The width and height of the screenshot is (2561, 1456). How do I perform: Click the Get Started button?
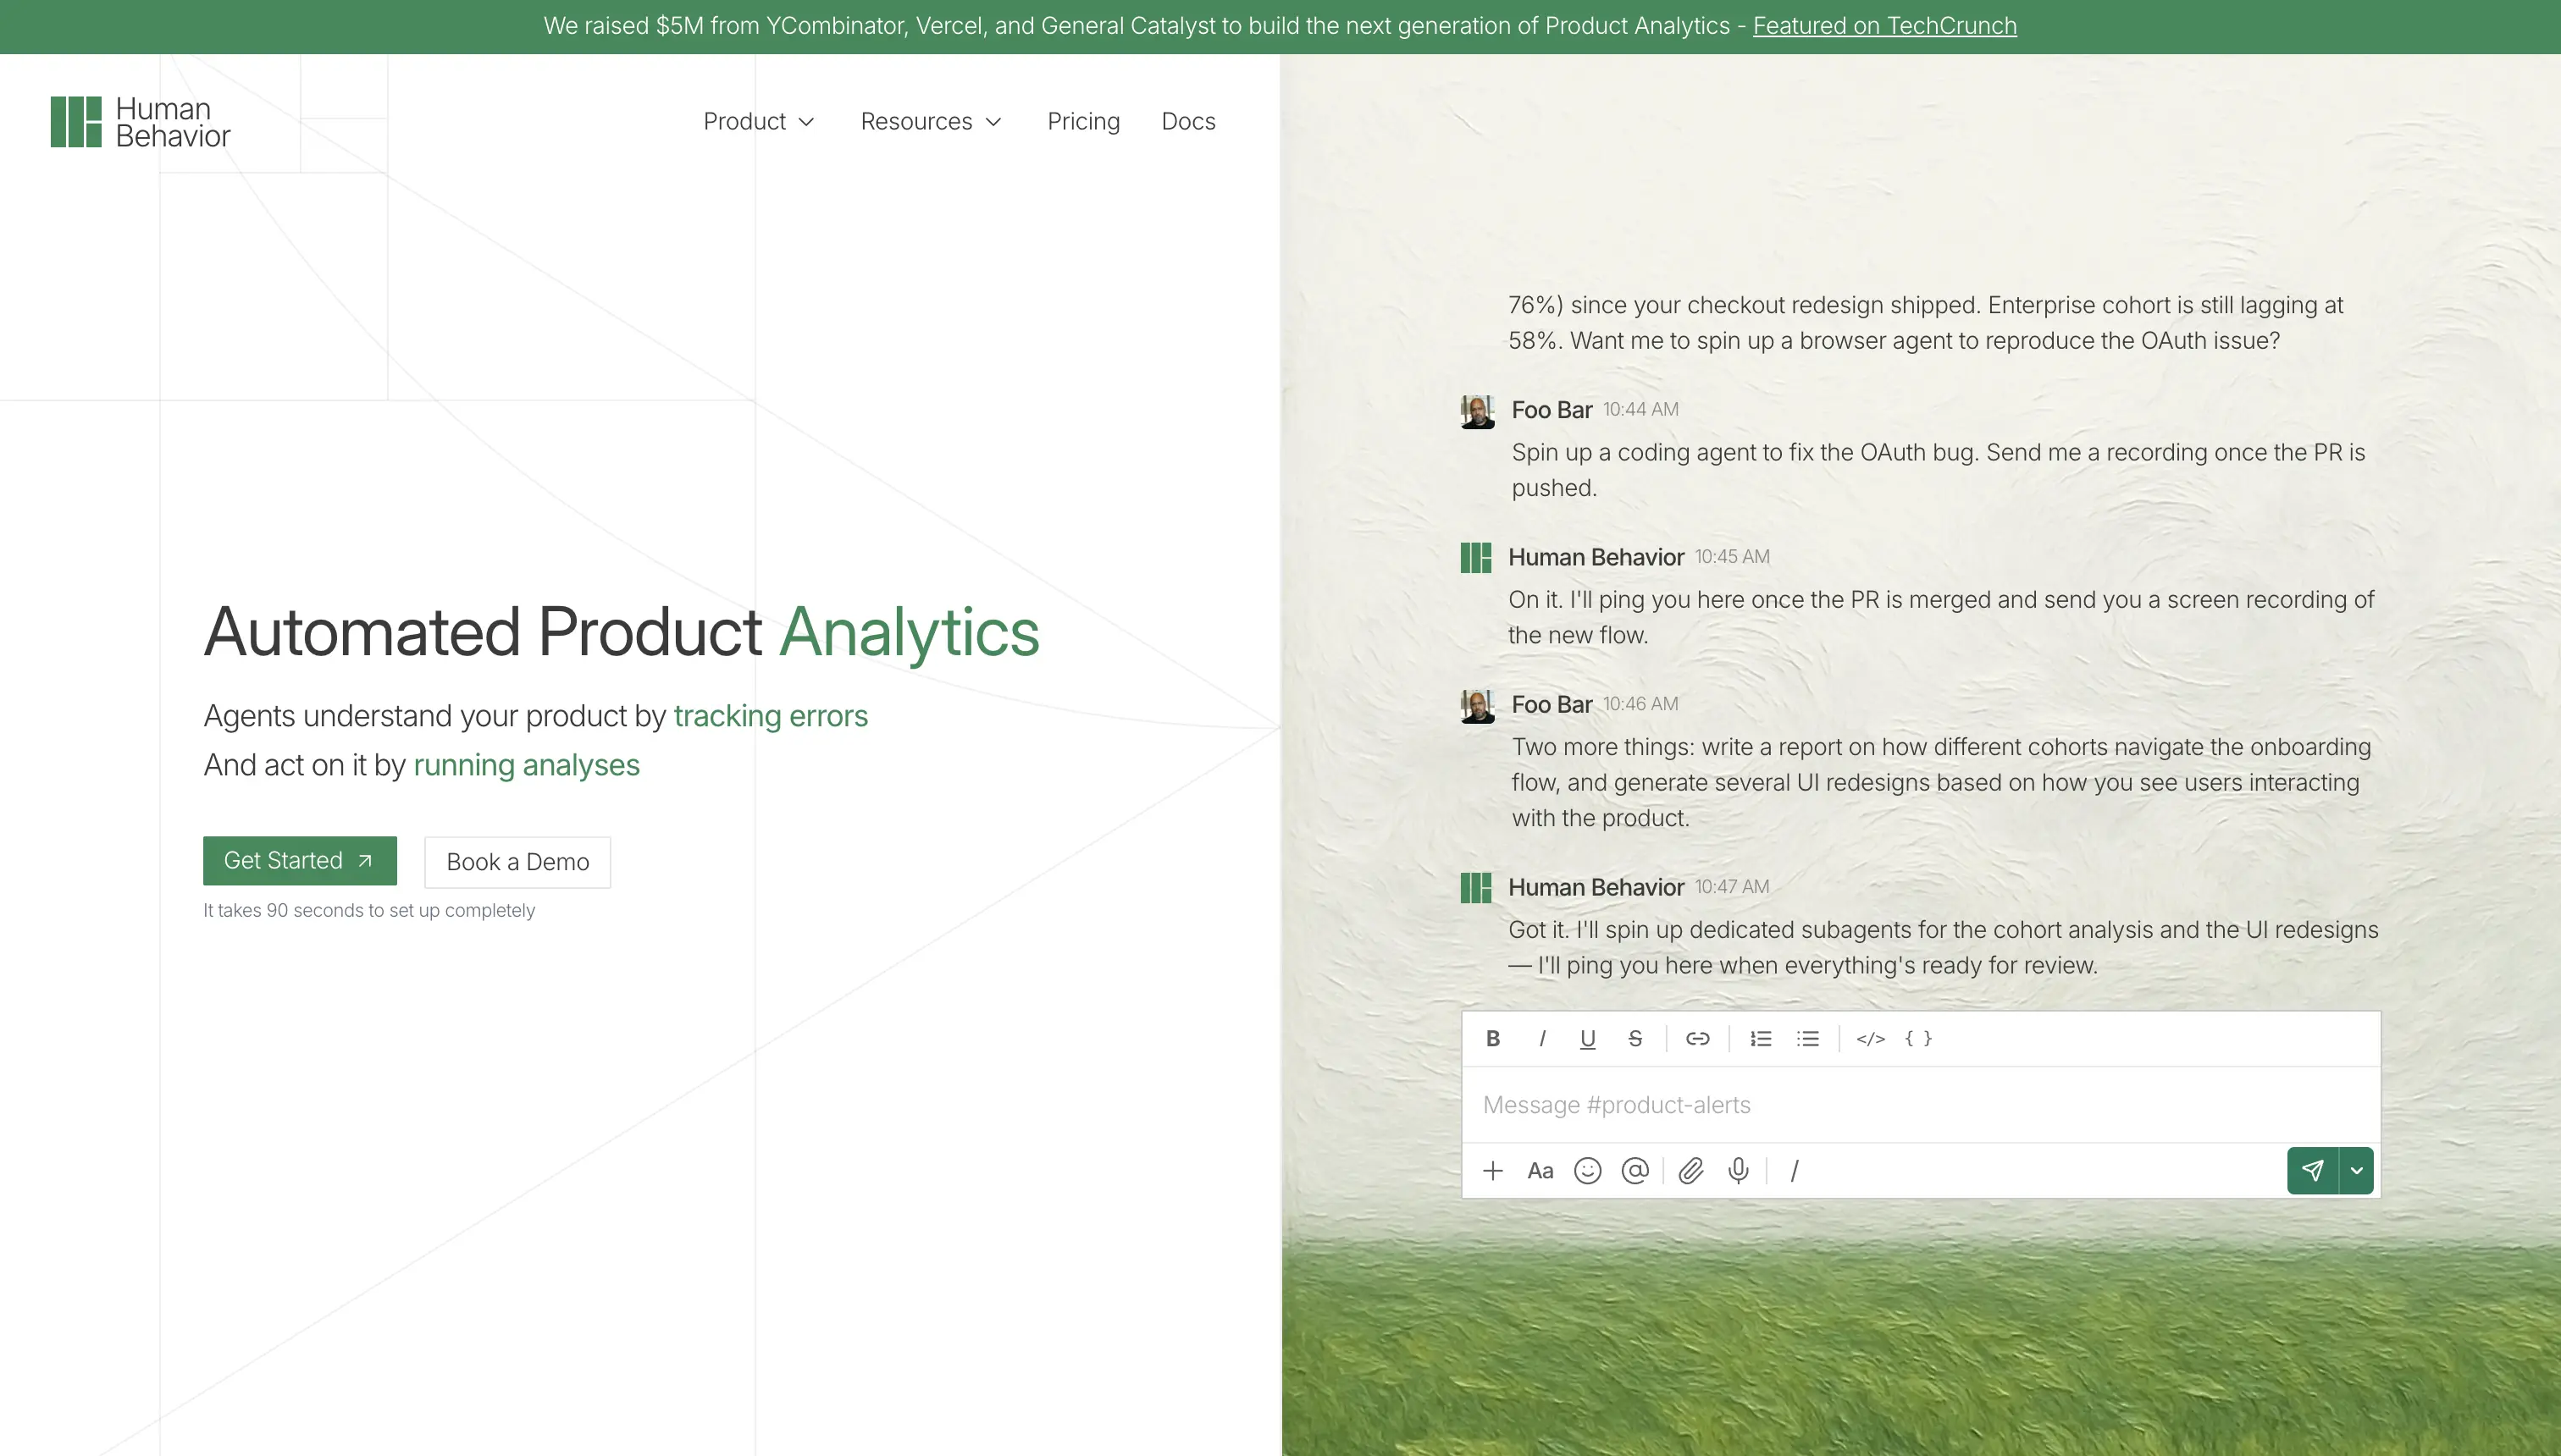point(300,860)
